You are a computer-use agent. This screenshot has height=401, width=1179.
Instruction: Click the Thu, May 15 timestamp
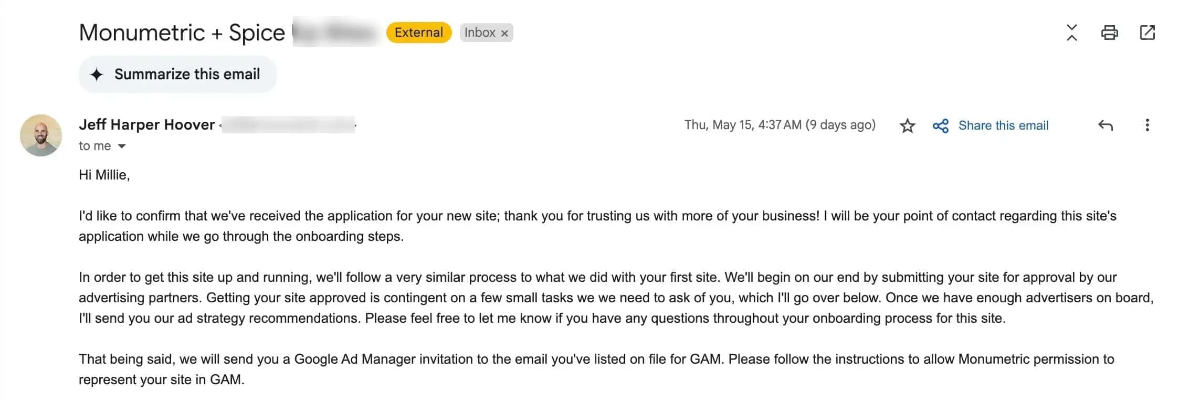pyautogui.click(x=779, y=125)
